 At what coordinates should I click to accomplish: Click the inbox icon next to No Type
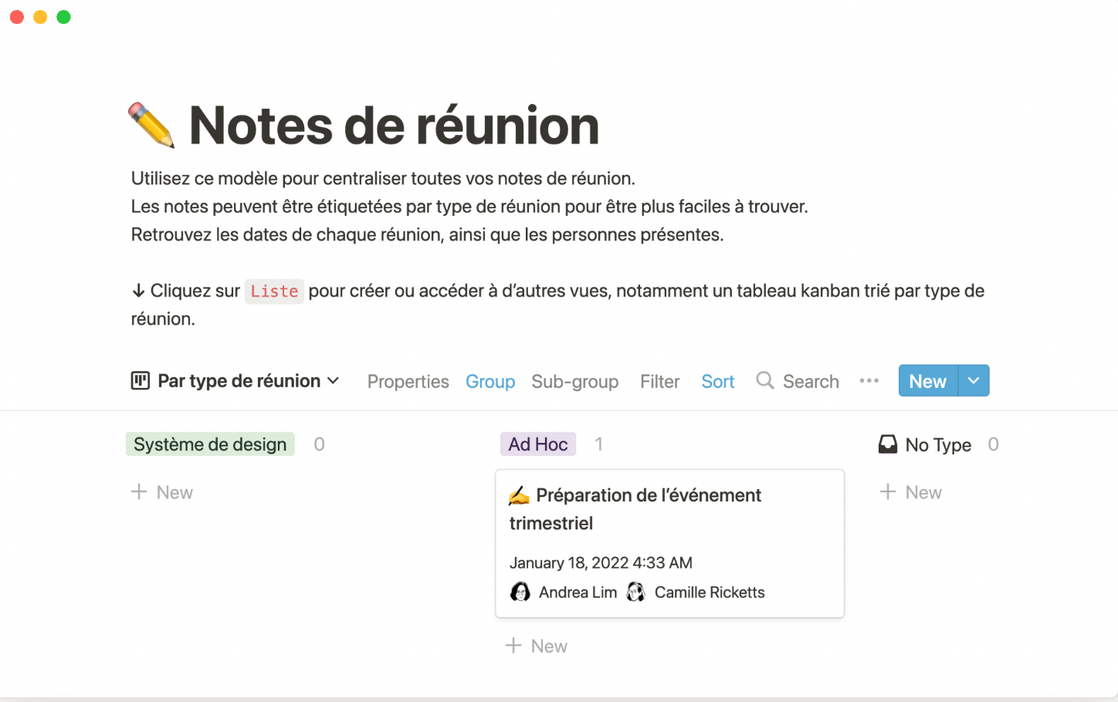[887, 444]
